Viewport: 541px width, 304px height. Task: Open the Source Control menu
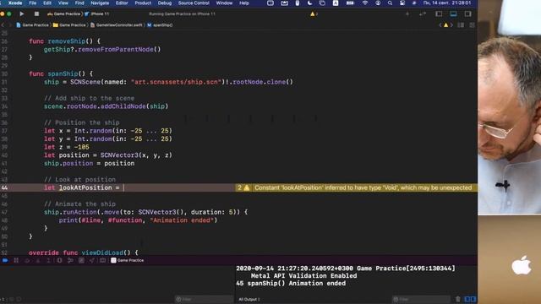[x=194, y=3]
